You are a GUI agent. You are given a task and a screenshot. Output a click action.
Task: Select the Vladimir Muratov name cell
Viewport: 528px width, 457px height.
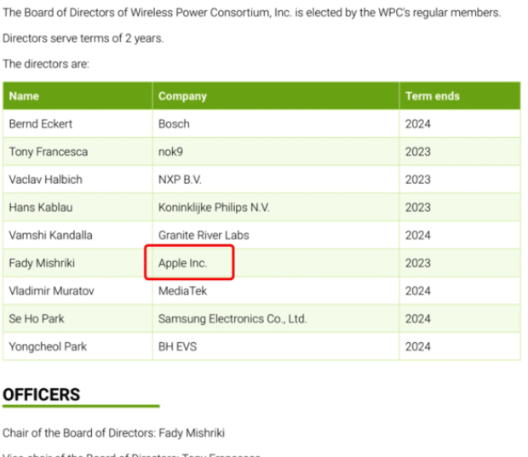(x=77, y=291)
